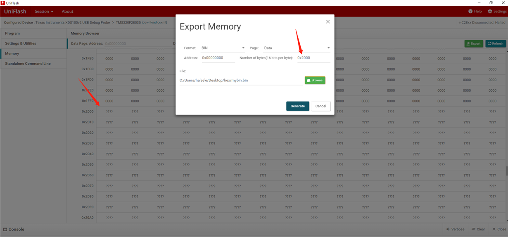Click memory row address 0x2090

[x=88, y=207]
